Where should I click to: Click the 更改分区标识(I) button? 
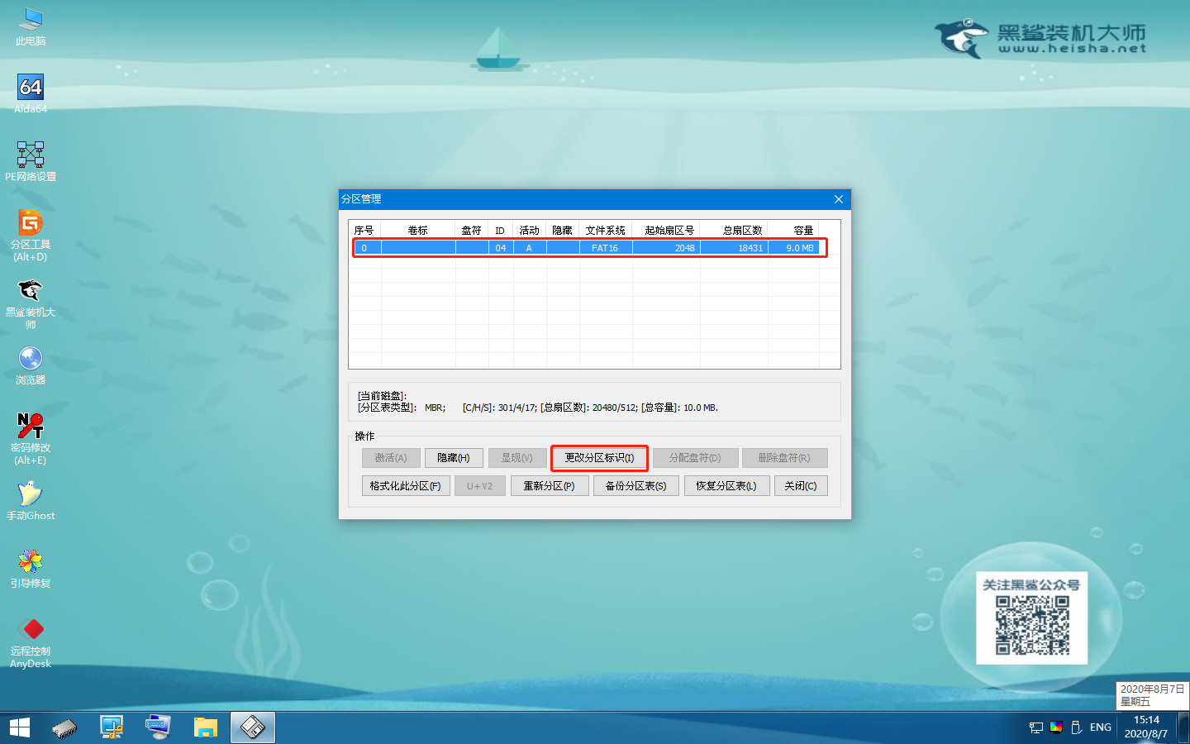coord(599,458)
